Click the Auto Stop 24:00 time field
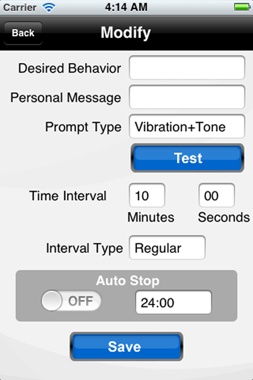253x380 pixels. click(x=174, y=303)
